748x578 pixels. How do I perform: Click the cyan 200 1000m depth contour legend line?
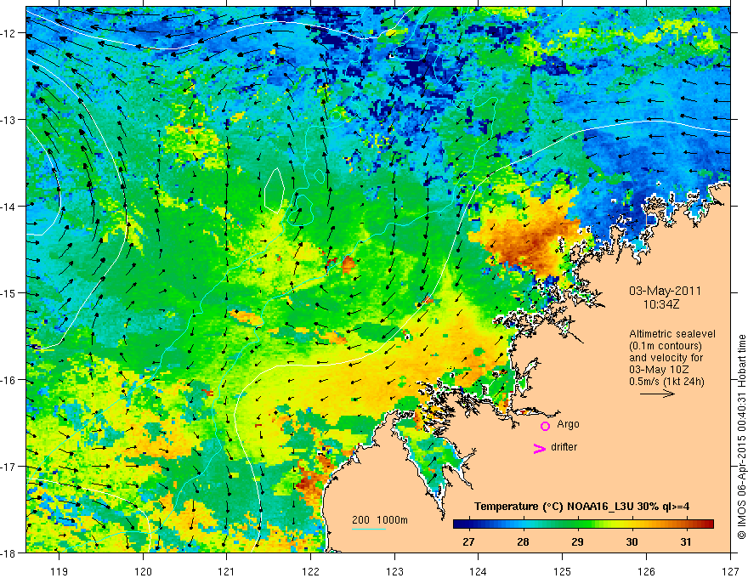369,529
